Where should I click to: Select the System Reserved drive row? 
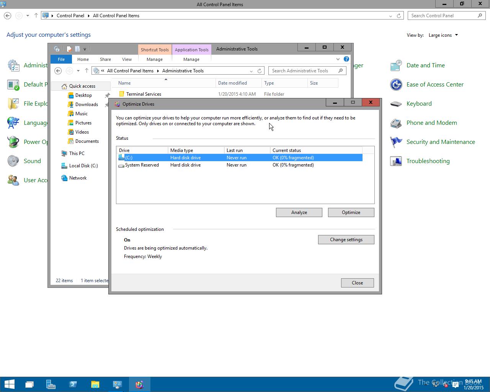click(240, 165)
